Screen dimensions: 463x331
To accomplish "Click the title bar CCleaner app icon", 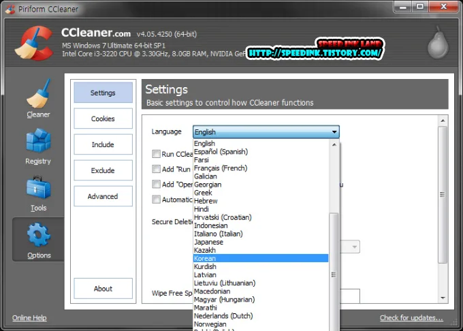I will pyautogui.click(x=10, y=9).
